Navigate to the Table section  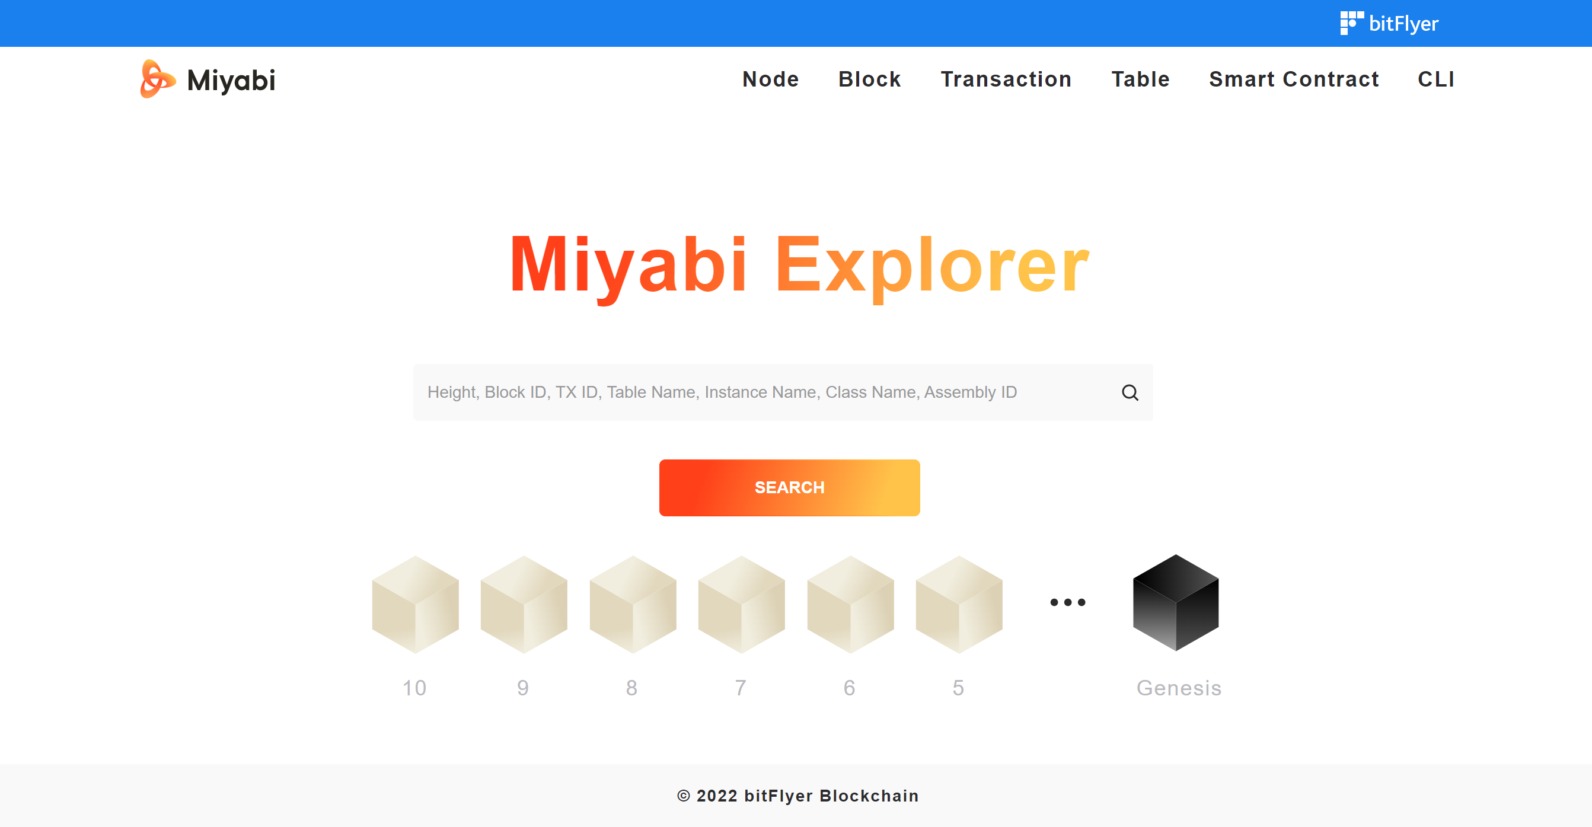(1140, 79)
